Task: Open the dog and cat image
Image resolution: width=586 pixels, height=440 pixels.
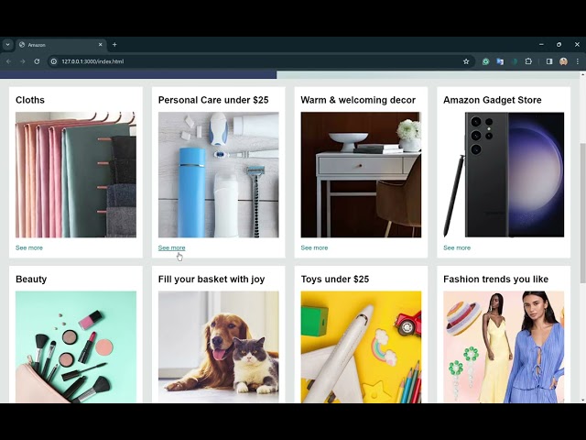Action: pyautogui.click(x=218, y=346)
